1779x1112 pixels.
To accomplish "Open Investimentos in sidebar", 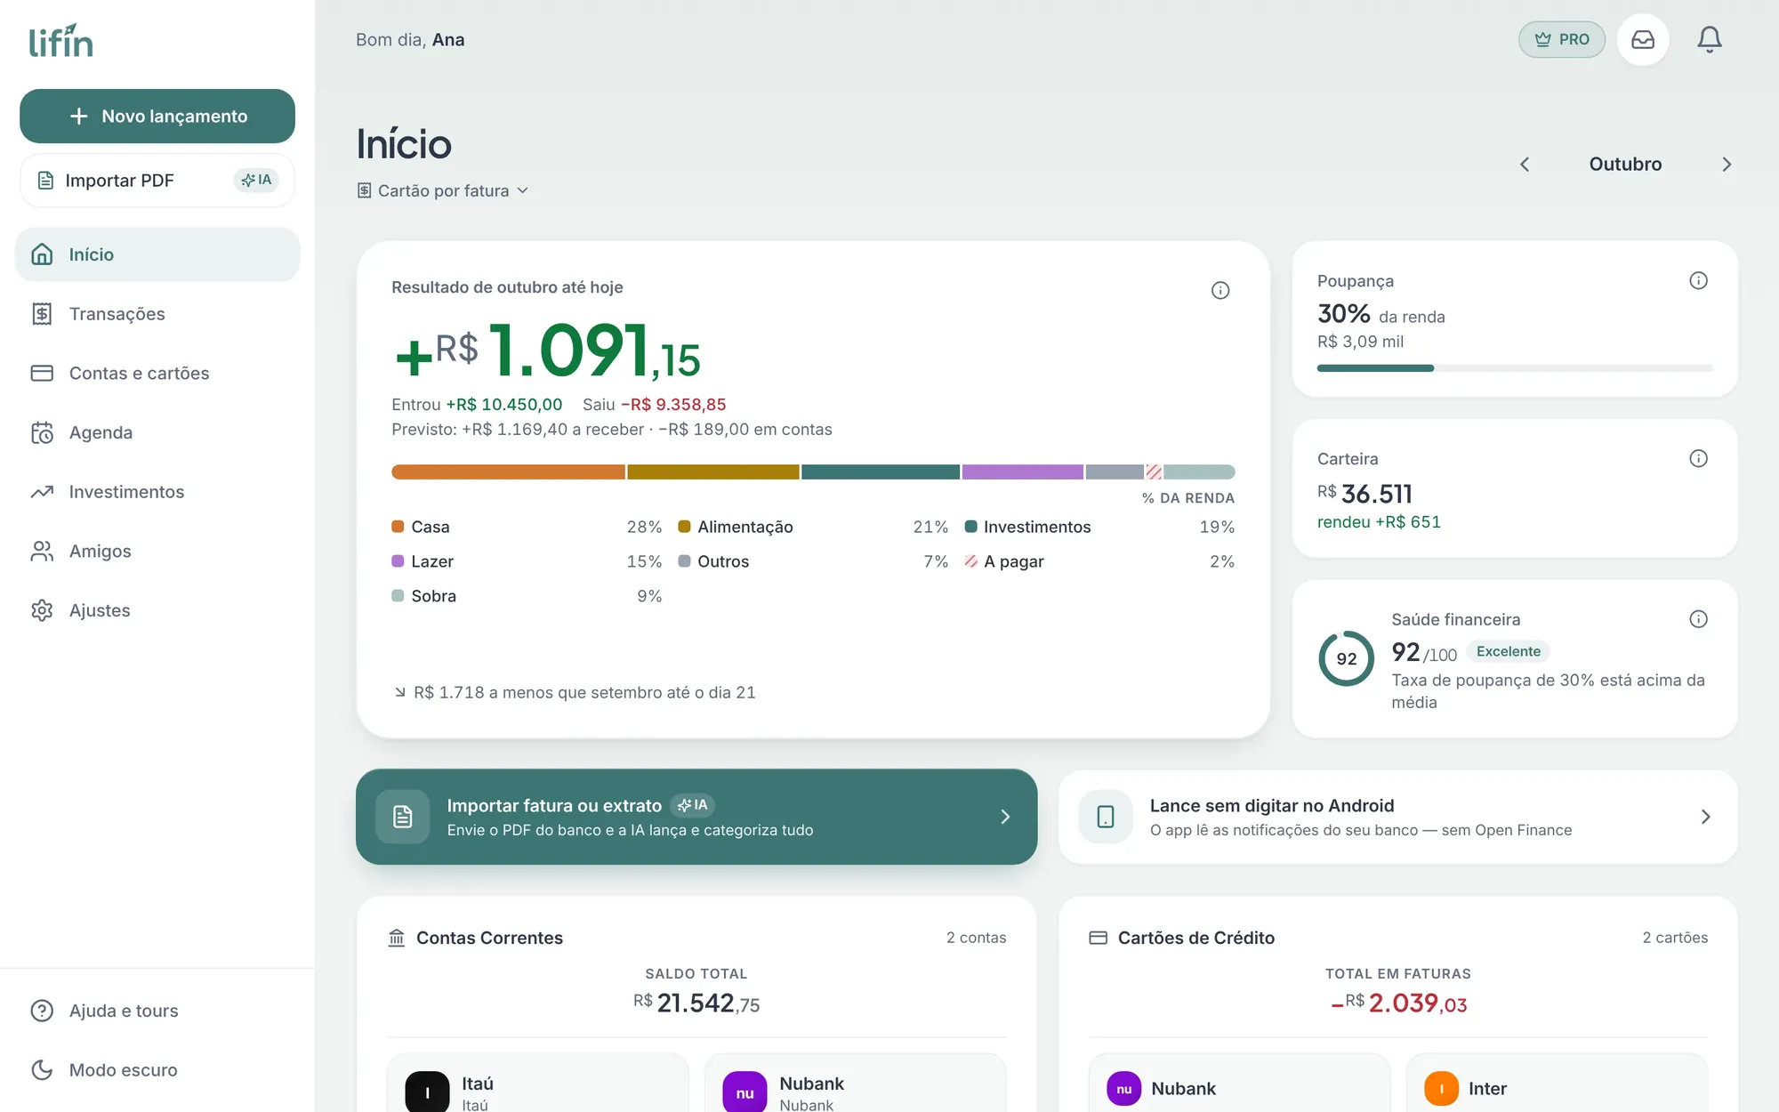I will [157, 491].
